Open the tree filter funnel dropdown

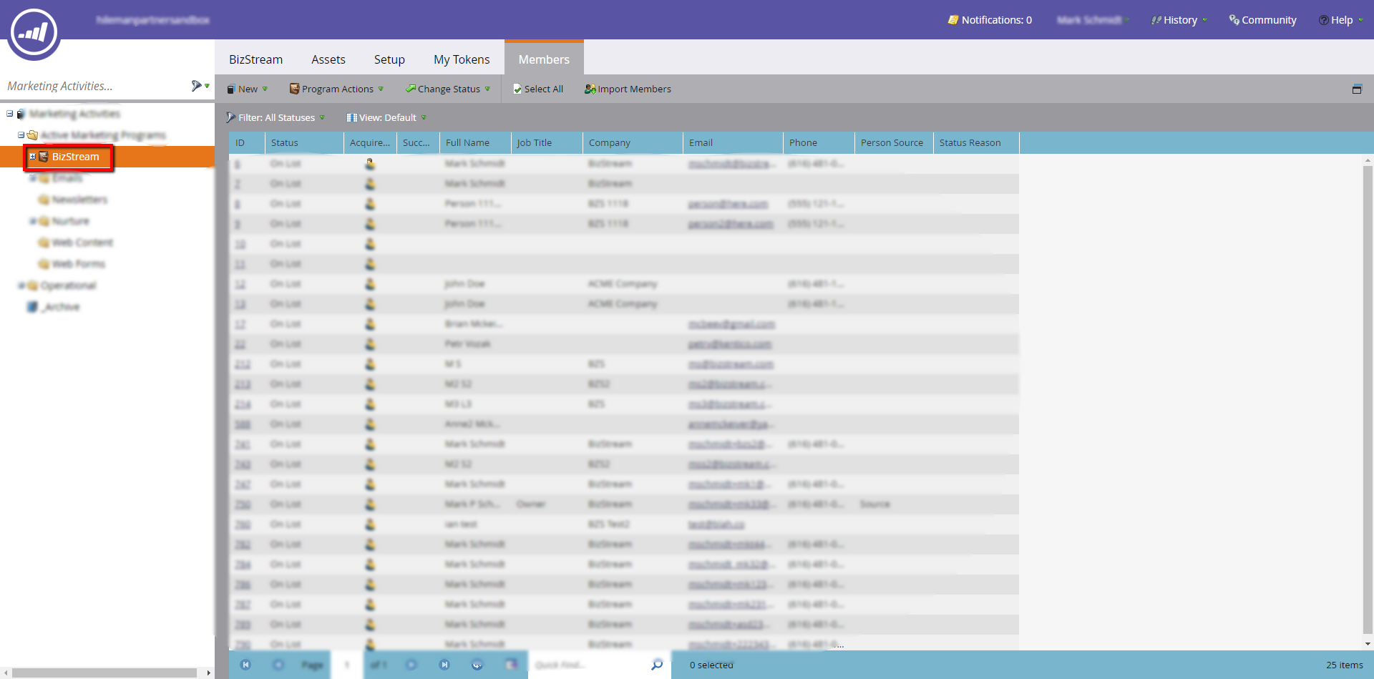click(200, 86)
